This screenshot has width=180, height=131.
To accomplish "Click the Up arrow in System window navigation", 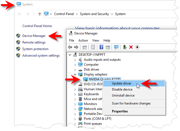I will [x=40, y=14].
